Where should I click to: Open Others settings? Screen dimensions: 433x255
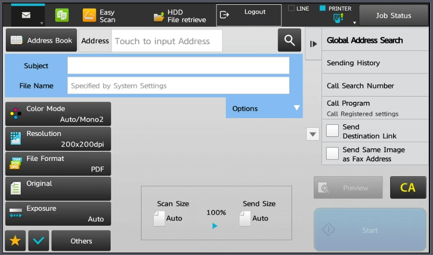point(81,241)
